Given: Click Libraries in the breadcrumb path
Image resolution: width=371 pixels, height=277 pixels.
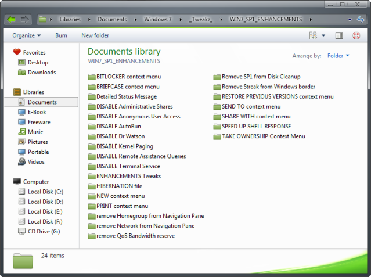Looking at the screenshot, I should click(70, 19).
